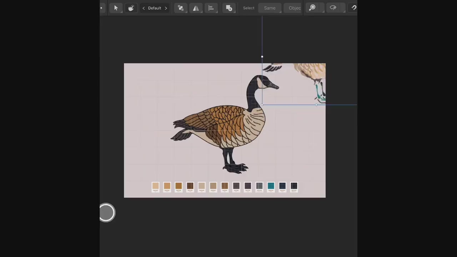Click the teal Pantone color swatch

coord(271,186)
